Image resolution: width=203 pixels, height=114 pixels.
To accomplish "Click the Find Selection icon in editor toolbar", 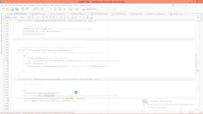I will pos(43,17).
